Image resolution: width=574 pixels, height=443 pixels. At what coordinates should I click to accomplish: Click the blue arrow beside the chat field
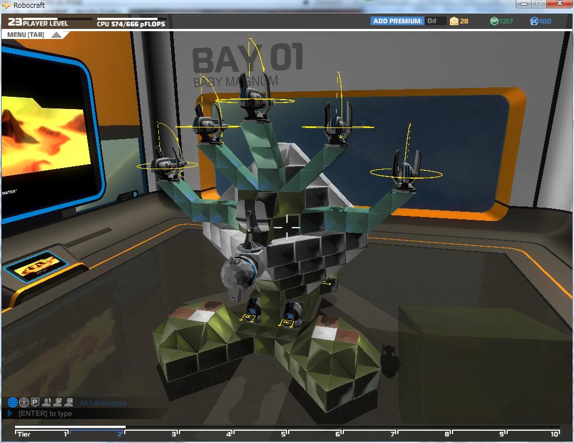(10, 414)
